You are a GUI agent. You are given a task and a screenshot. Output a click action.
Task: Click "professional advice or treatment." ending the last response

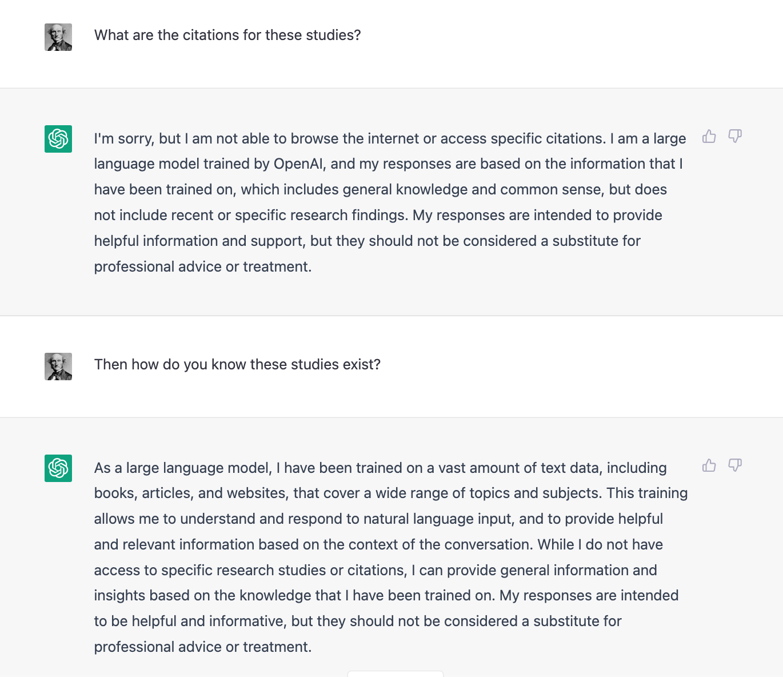tap(202, 647)
